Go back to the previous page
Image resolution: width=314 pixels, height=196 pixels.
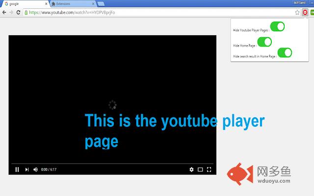point(4,12)
